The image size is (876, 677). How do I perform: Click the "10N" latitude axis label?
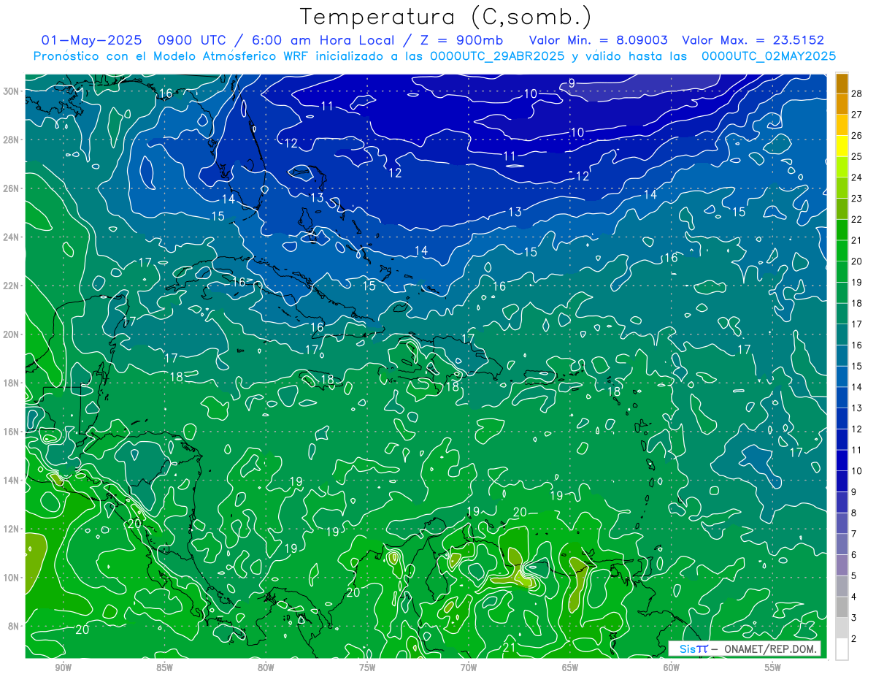tap(12, 578)
